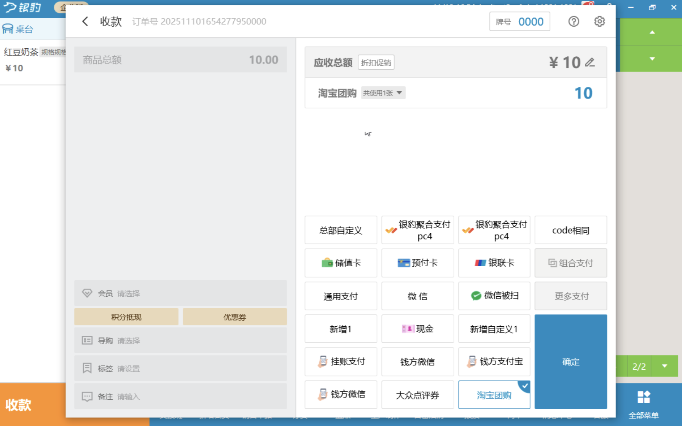Toggle 现金 cash payment method

click(x=417, y=329)
